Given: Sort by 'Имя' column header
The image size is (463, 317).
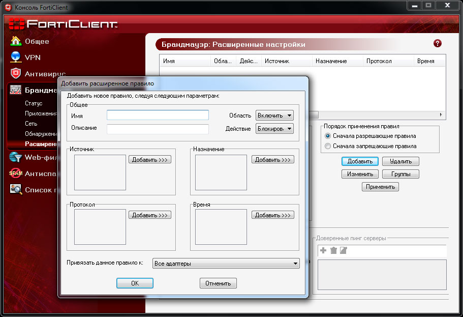Looking at the screenshot, I should 185,61.
